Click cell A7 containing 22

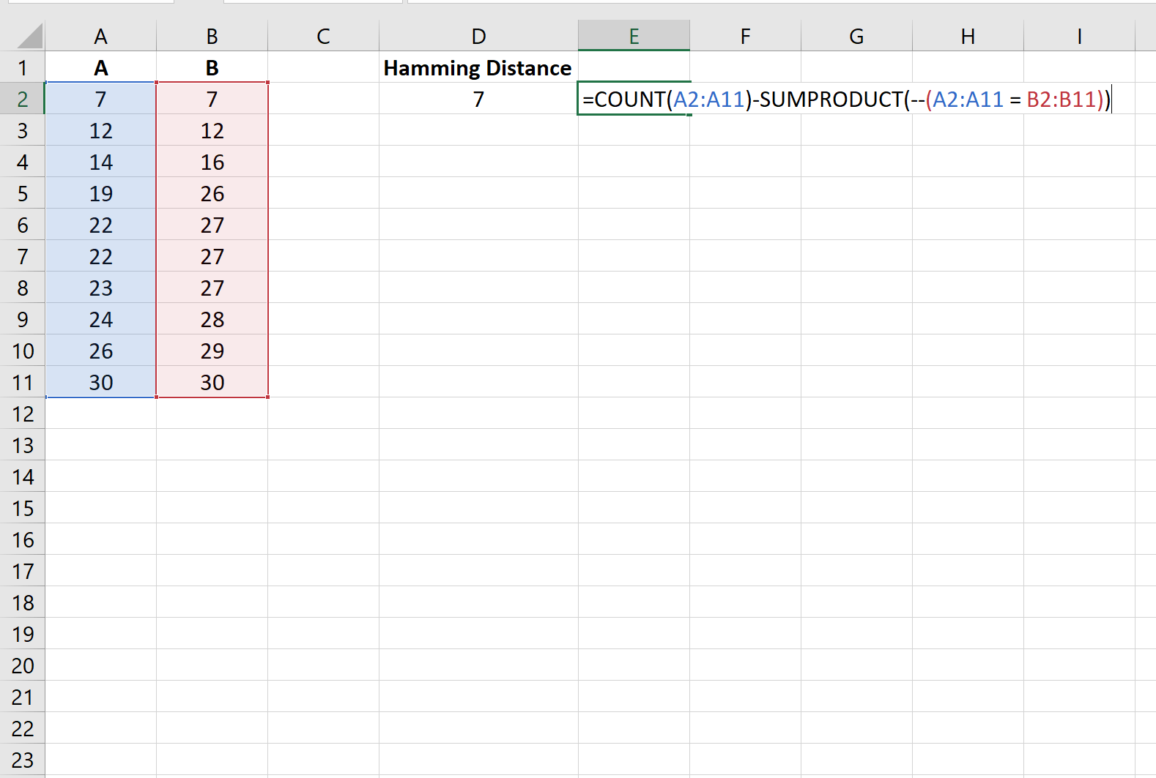pyautogui.click(x=101, y=256)
